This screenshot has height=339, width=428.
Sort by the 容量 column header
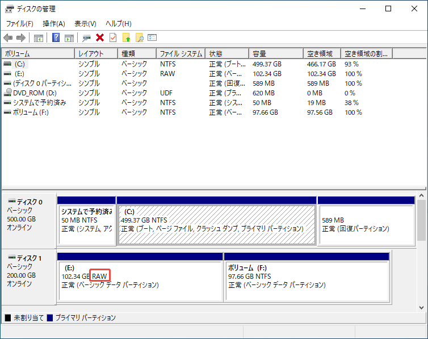pyautogui.click(x=276, y=54)
